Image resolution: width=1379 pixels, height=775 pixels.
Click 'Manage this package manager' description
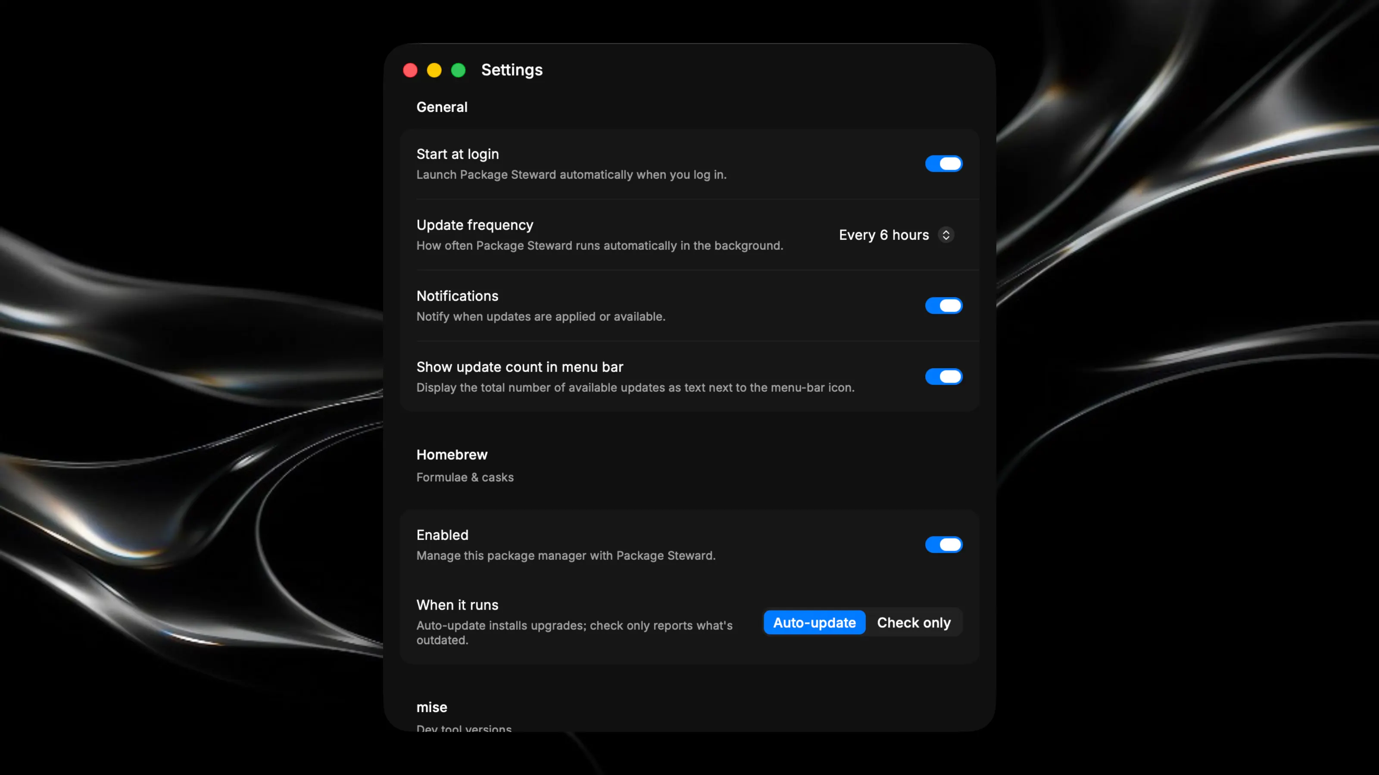566,555
